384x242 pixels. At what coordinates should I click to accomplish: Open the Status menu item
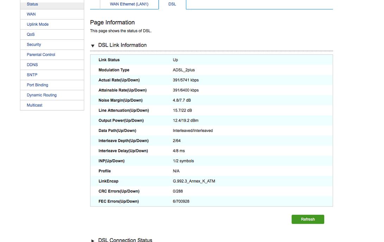point(32,4)
